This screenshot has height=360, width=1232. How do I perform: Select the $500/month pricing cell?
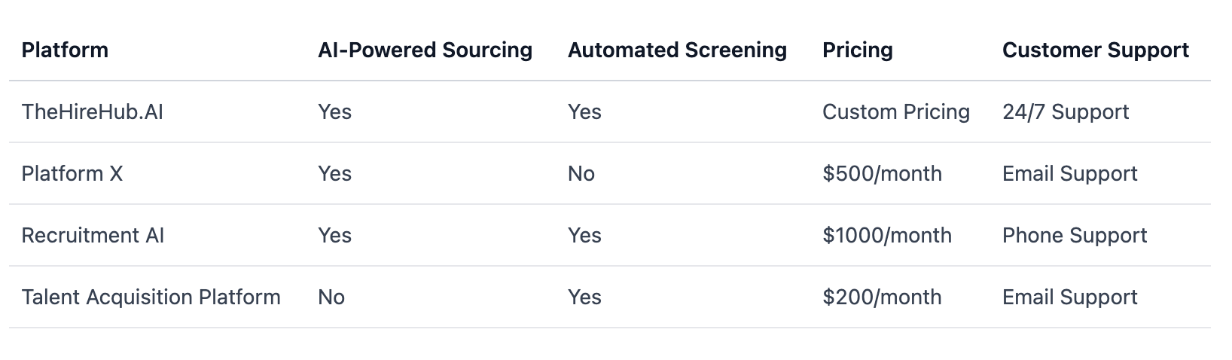pos(882,173)
